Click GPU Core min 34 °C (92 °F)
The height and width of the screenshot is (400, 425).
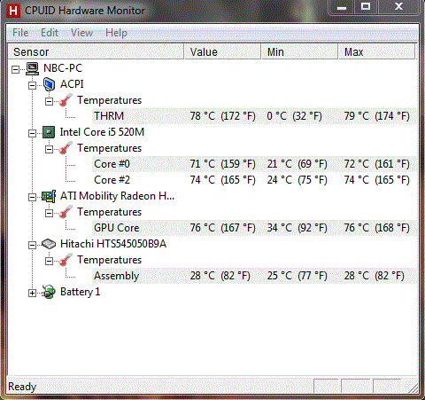pyautogui.click(x=297, y=228)
